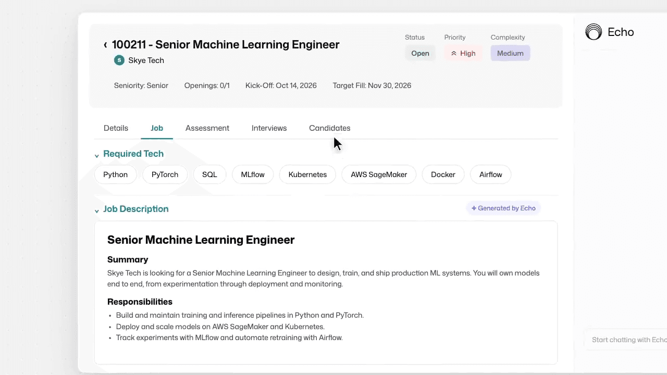The height and width of the screenshot is (375, 667).
Task: Click the Echo logo icon
Action: [x=594, y=32]
